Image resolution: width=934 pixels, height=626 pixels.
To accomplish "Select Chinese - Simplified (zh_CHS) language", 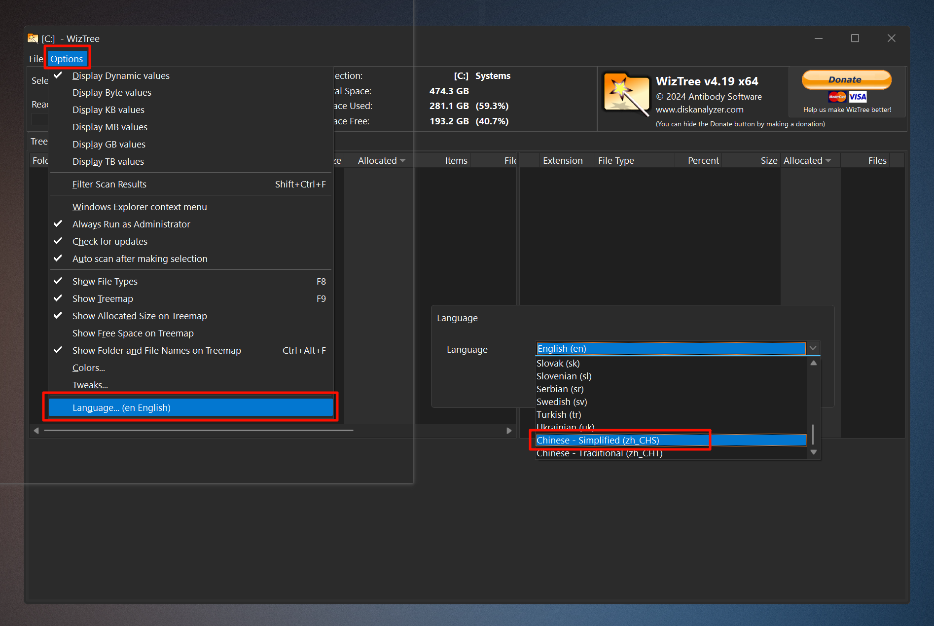I will [x=597, y=440].
